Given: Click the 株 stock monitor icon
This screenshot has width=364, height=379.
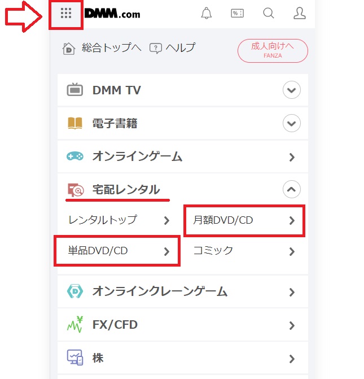Looking at the screenshot, I should [x=75, y=358].
